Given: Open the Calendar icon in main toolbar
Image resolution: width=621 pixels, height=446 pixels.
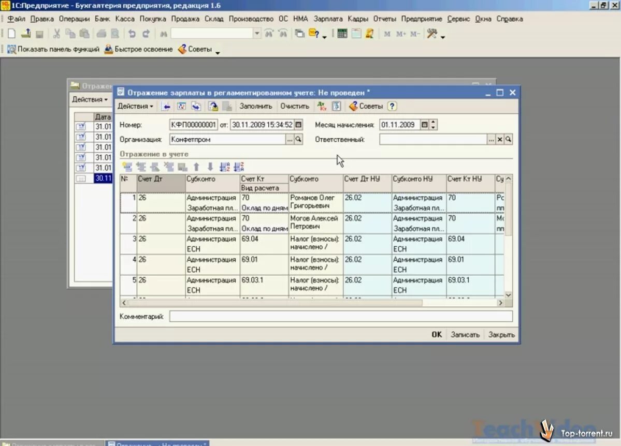Looking at the screenshot, I should point(356,34).
